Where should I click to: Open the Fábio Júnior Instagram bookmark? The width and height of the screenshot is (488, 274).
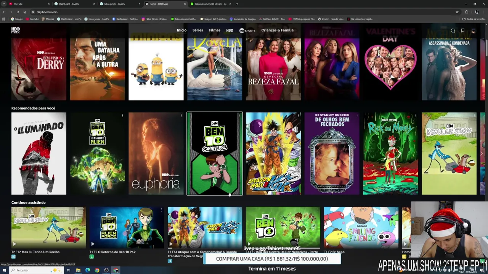pyautogui.click(x=154, y=19)
